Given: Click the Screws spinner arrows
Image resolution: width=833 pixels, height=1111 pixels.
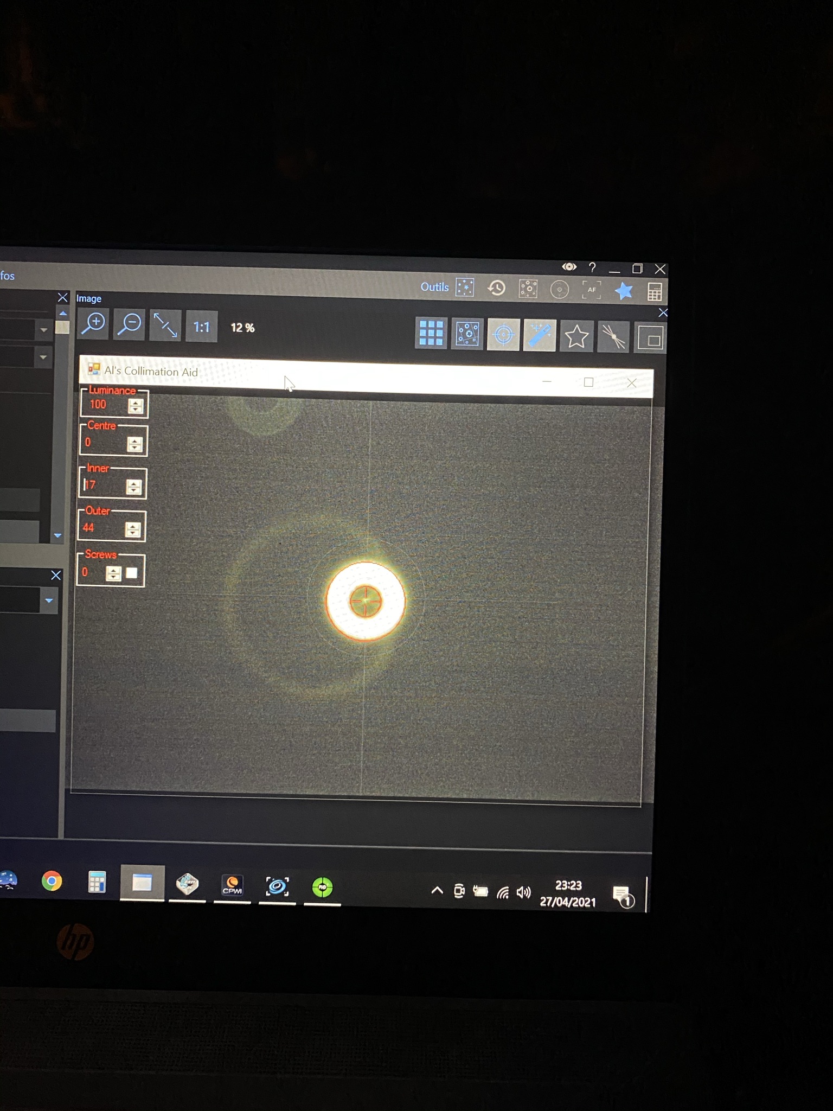Looking at the screenshot, I should [x=113, y=573].
